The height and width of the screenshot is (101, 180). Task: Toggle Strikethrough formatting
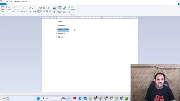22,12
